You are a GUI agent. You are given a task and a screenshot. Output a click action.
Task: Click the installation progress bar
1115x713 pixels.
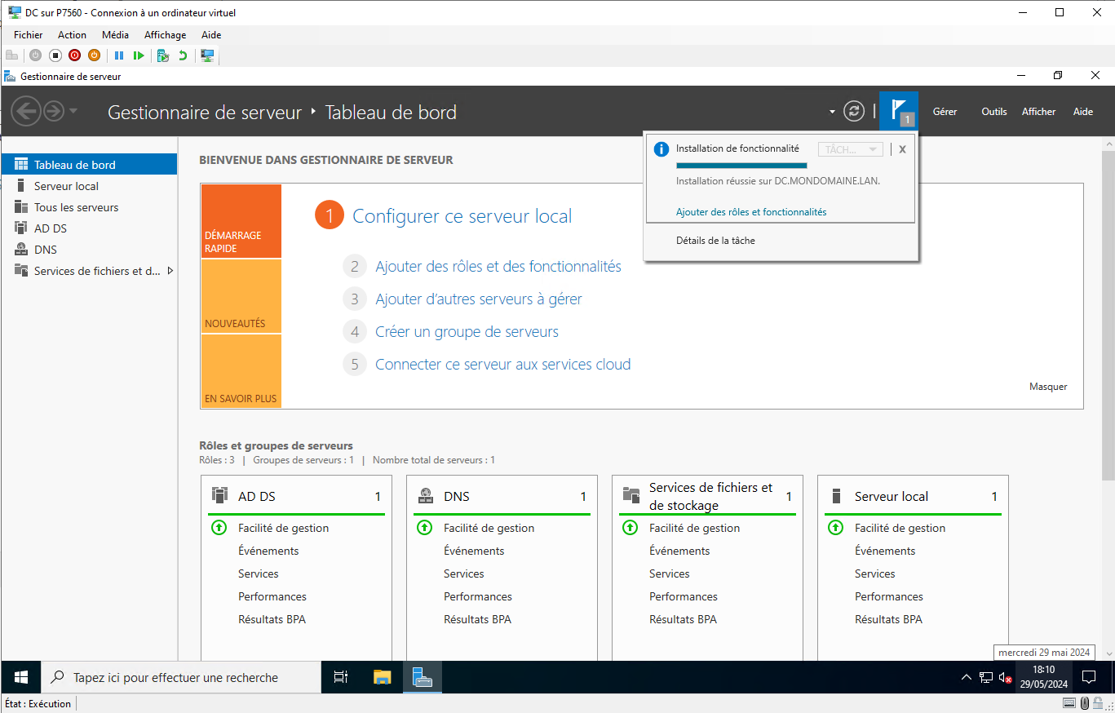(741, 166)
